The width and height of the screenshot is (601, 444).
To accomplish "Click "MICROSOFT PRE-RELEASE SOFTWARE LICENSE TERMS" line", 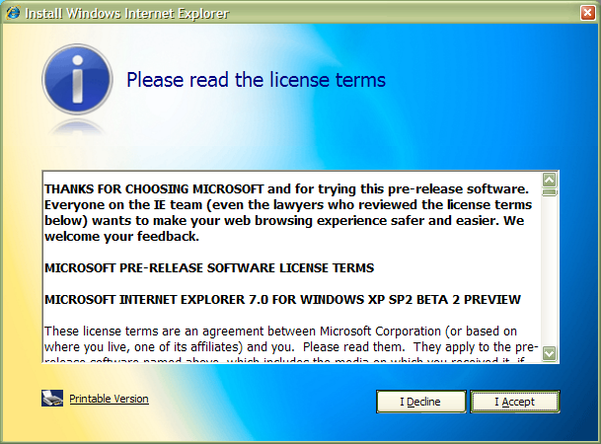I will click(x=209, y=267).
